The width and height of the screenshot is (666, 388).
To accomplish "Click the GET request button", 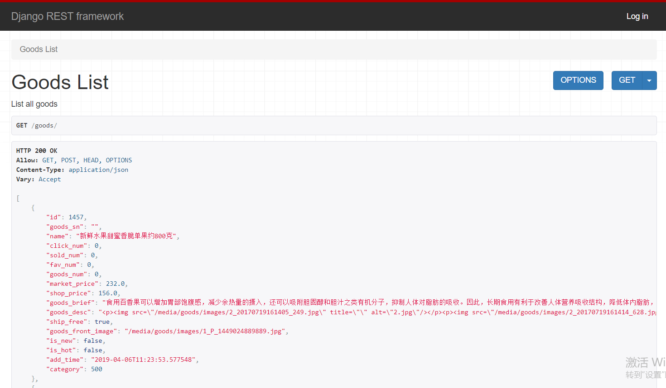I will point(627,80).
